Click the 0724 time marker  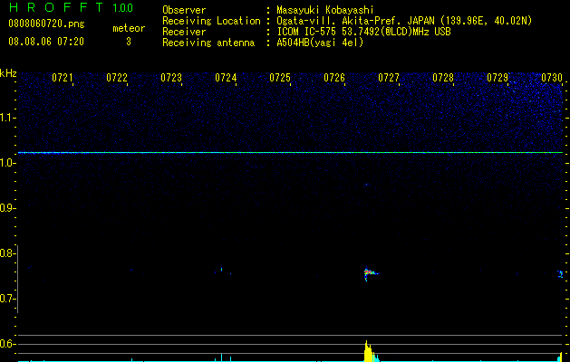pos(226,78)
